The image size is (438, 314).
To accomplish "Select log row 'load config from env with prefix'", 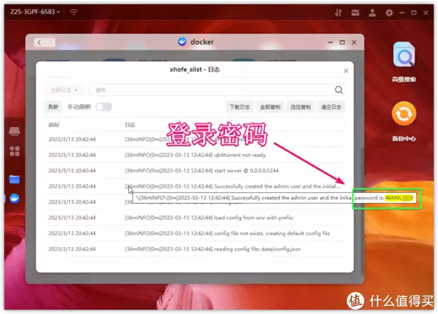I will pyautogui.click(x=196, y=218).
